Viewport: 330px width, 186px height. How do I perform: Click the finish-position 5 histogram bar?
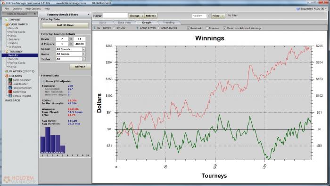click(63, 149)
